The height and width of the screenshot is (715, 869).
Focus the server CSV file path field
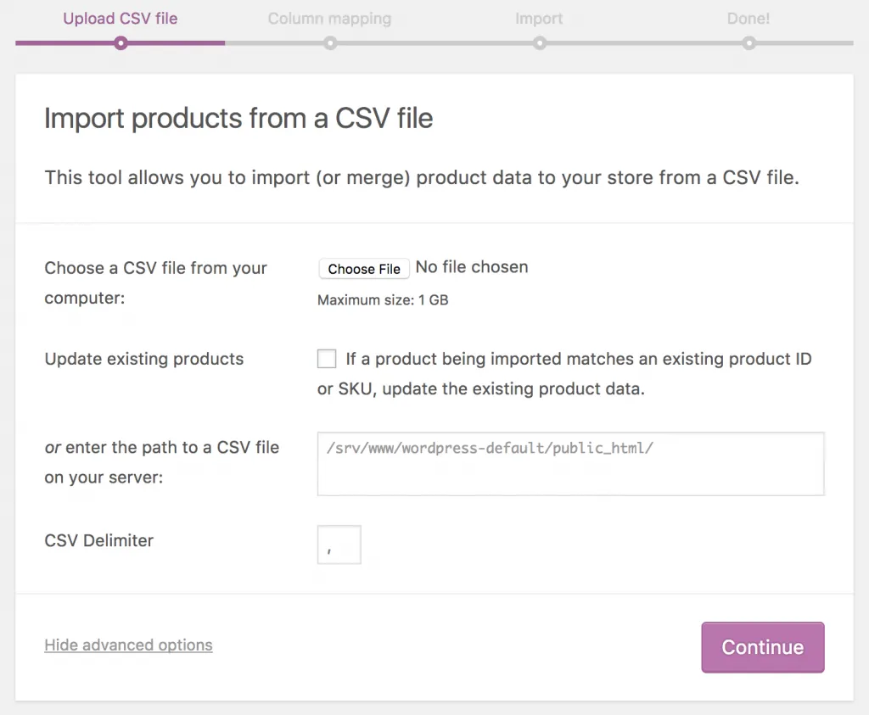[570, 464]
